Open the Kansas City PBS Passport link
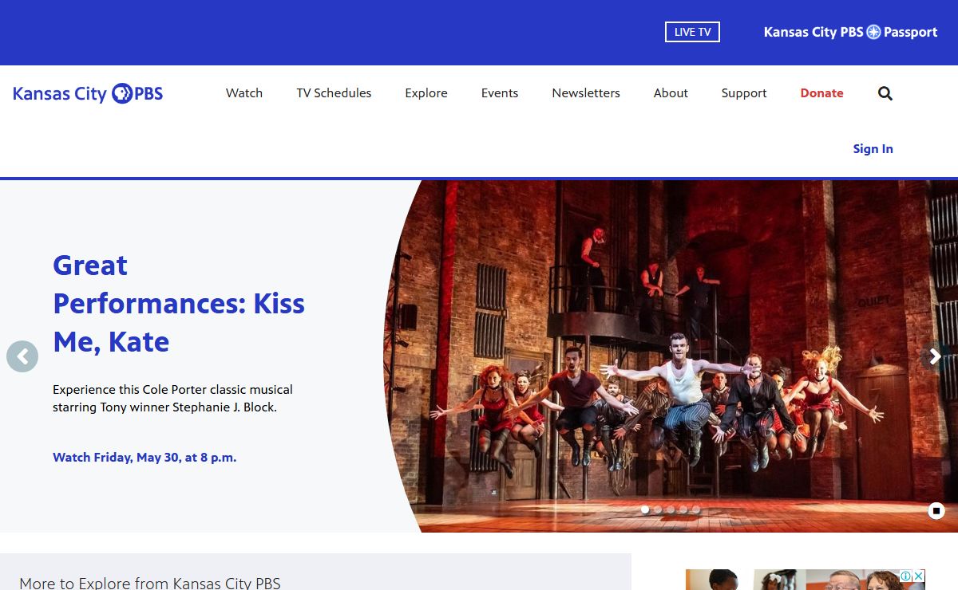The height and width of the screenshot is (590, 958). point(850,32)
